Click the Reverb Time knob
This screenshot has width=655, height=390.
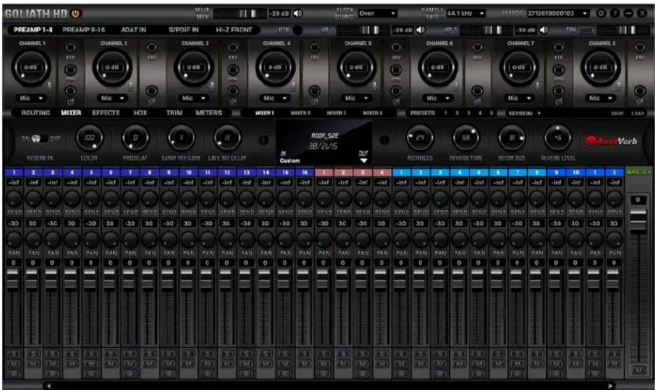pyautogui.click(x=466, y=138)
